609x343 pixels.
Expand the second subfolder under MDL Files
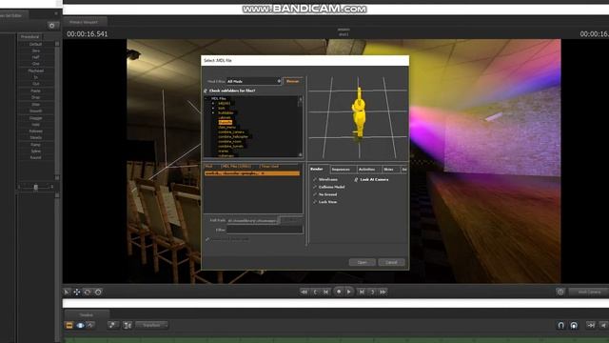tap(213, 108)
